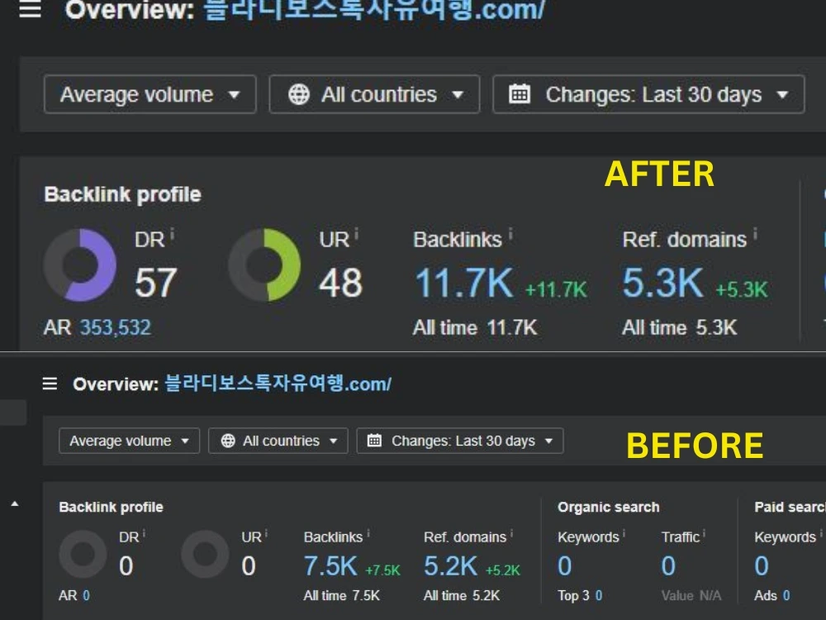Click info icon beside Traffic label

click(x=705, y=534)
